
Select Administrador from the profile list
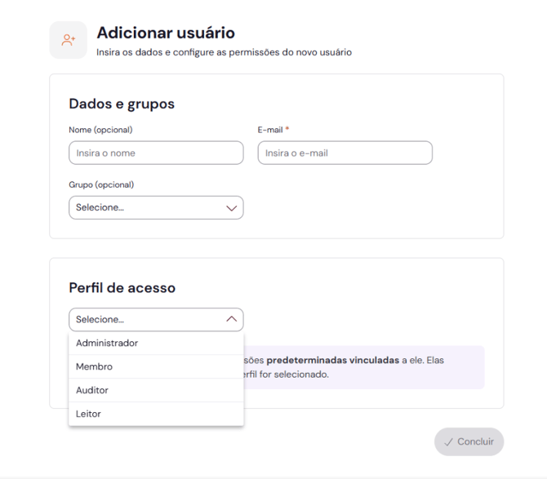(x=107, y=344)
